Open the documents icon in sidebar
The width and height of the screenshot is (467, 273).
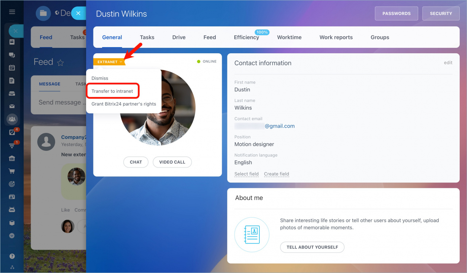pyautogui.click(x=12, y=81)
